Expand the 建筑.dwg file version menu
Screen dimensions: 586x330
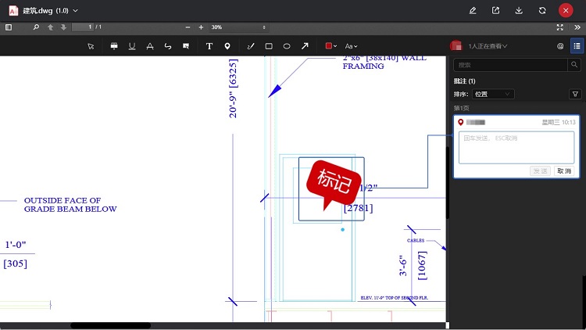pyautogui.click(x=75, y=10)
